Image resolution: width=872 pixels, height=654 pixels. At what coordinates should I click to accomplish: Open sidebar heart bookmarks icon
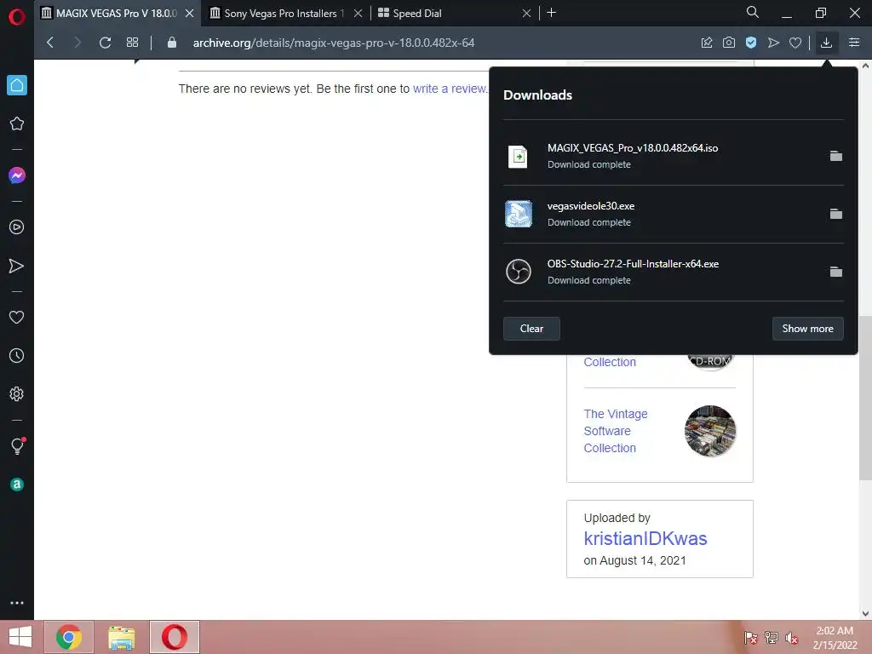17,317
